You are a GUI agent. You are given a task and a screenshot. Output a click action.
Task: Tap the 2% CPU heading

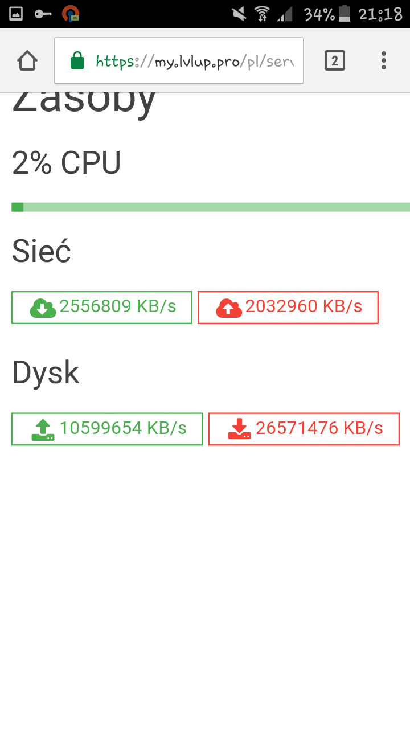click(x=67, y=163)
